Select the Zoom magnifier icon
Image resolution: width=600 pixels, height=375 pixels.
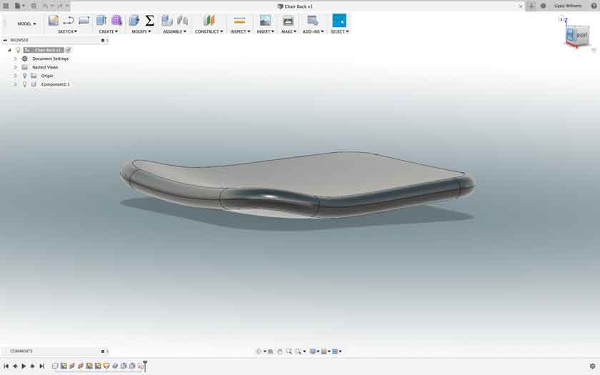289,351
